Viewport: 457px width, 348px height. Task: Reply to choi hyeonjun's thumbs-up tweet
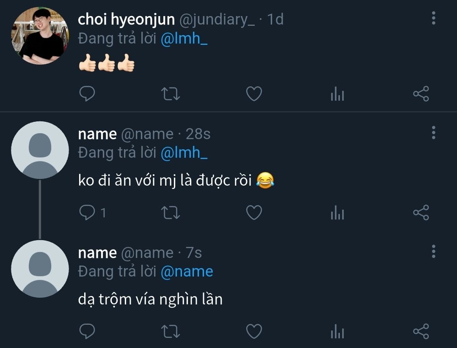(x=87, y=93)
